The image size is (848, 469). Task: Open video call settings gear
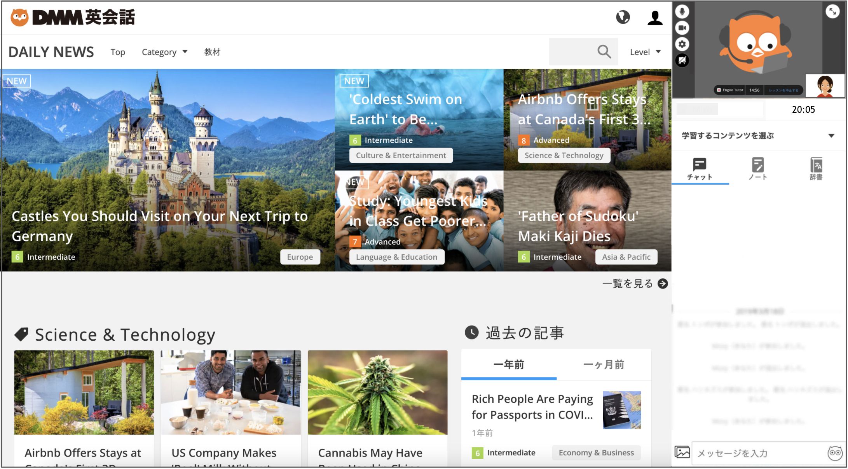[682, 44]
